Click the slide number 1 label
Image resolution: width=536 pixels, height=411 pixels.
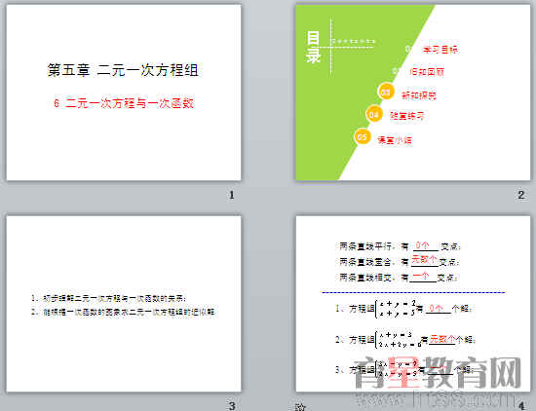point(232,195)
